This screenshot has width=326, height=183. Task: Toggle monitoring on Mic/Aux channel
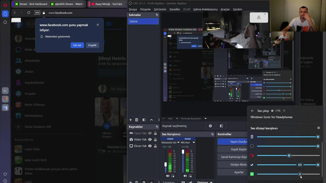(190, 176)
